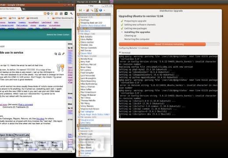Click the comments icon beside article title

(x=56, y=54)
